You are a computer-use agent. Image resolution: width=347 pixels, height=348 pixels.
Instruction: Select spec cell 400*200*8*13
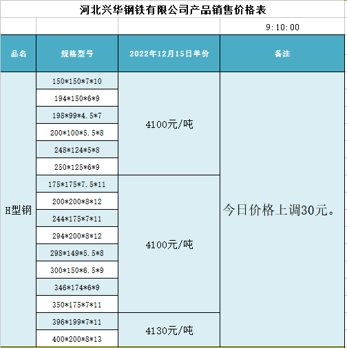[x=77, y=339]
